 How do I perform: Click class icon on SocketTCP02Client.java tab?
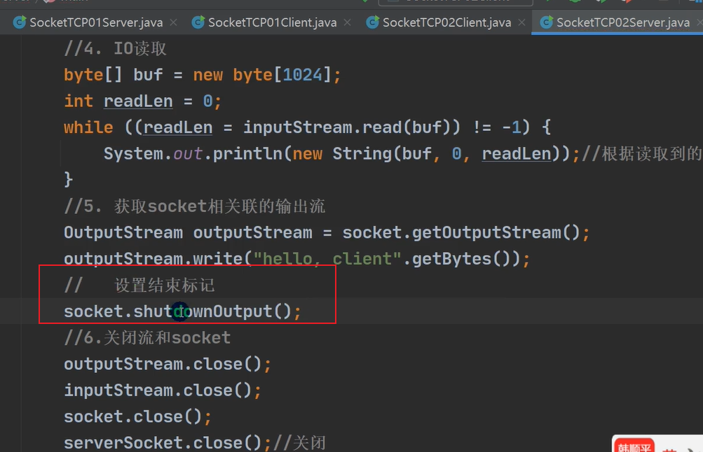click(372, 22)
